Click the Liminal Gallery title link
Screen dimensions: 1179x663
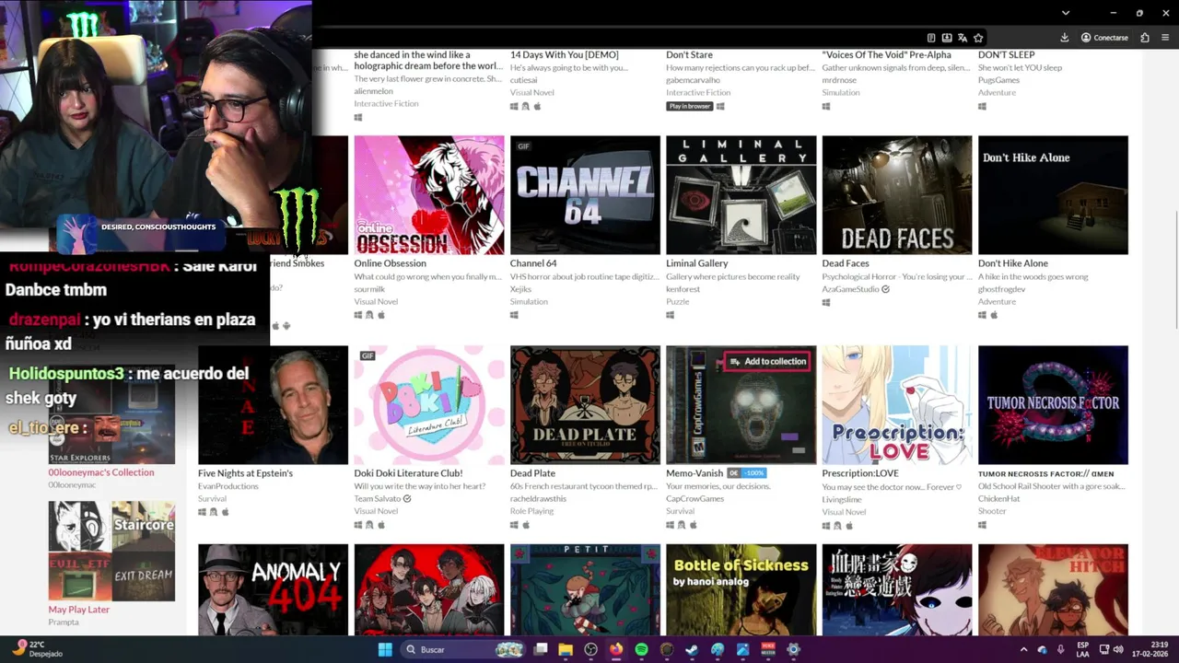point(696,263)
